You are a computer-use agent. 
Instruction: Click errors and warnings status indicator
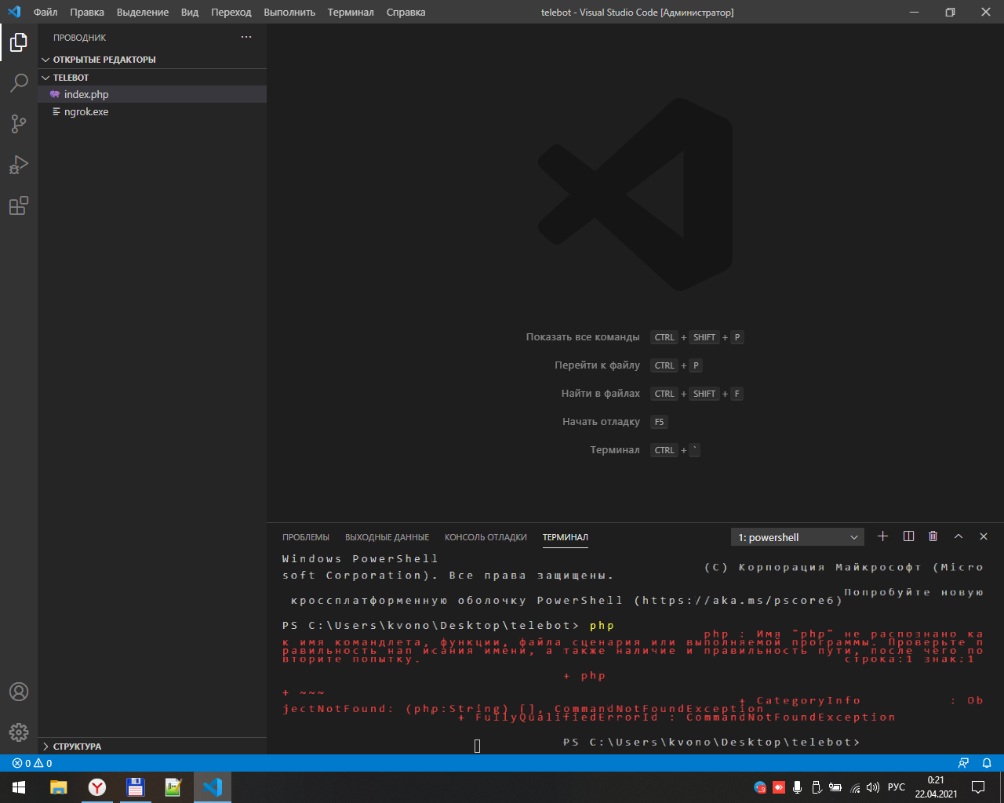32,763
